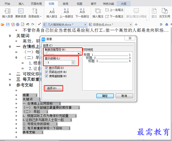Click the Redo arrow icon
Screen dimensions: 172x141
(x=33, y=25)
